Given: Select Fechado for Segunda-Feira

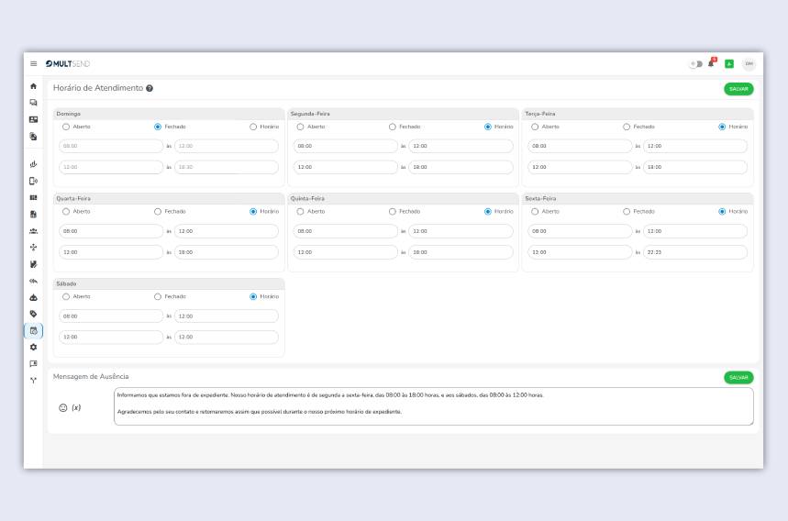Looking at the screenshot, I should click(x=393, y=127).
